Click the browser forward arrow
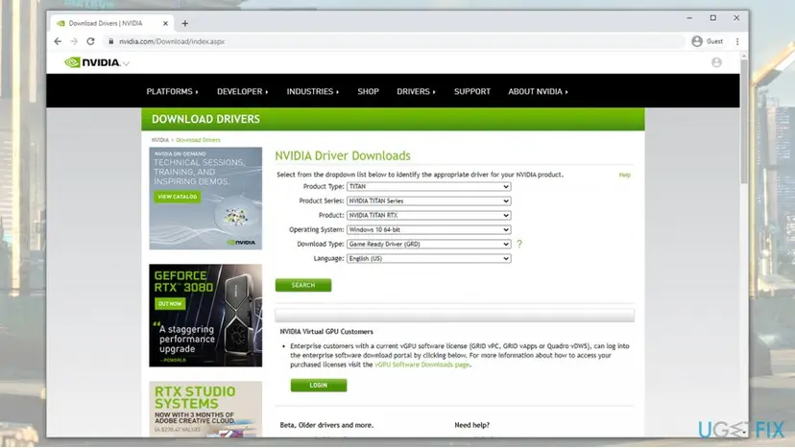 click(x=74, y=41)
